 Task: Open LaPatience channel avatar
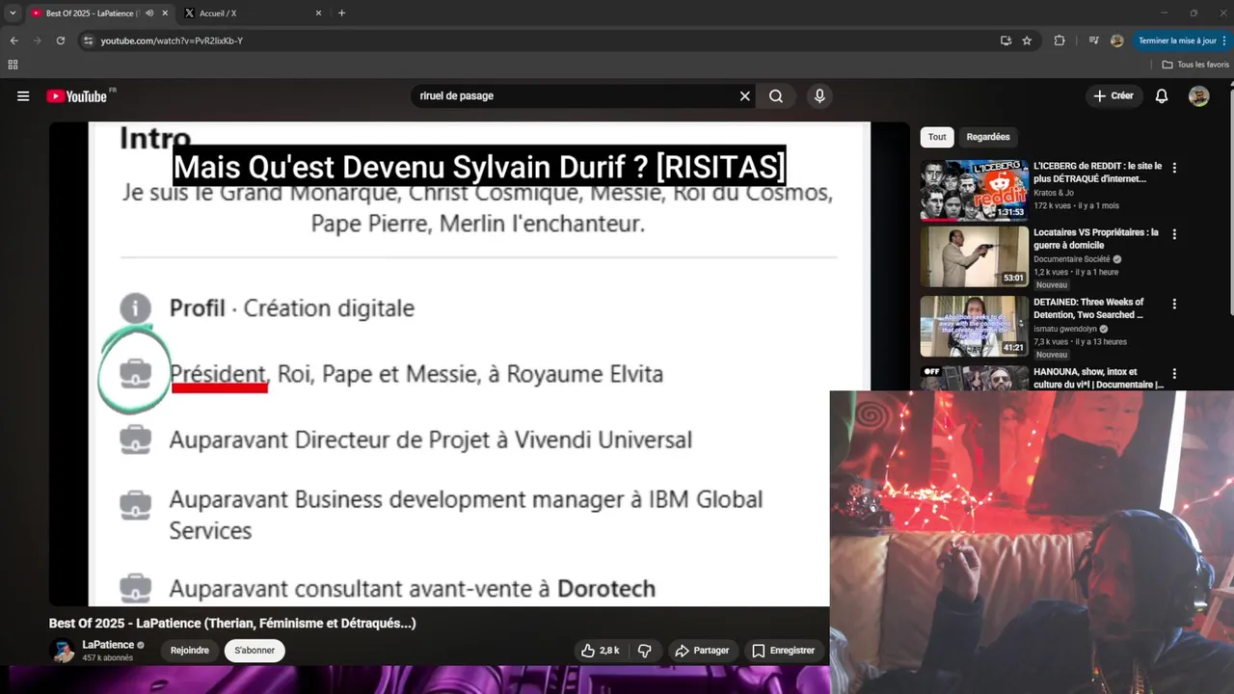63,651
